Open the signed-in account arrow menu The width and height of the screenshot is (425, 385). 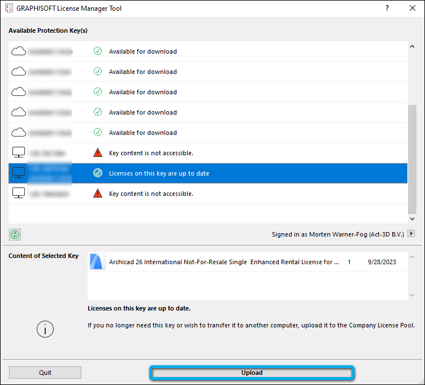[411, 234]
